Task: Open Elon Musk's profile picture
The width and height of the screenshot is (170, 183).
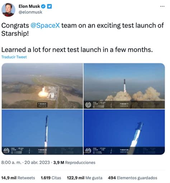Action: coord(8,10)
